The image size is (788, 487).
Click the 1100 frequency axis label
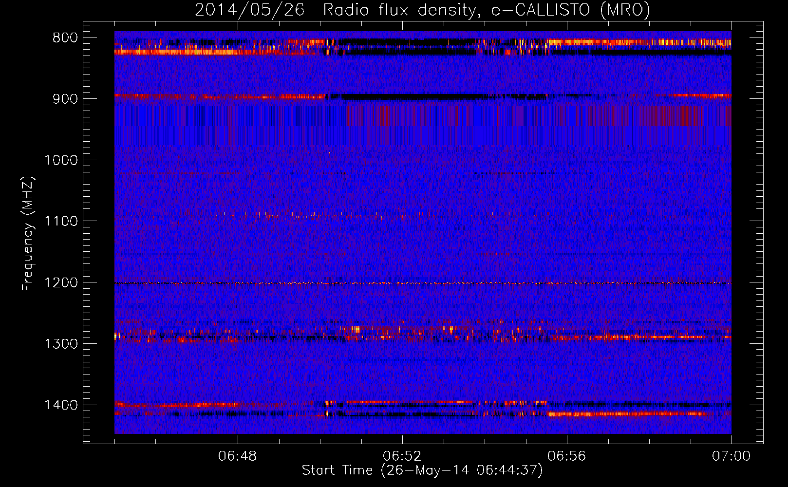point(61,222)
